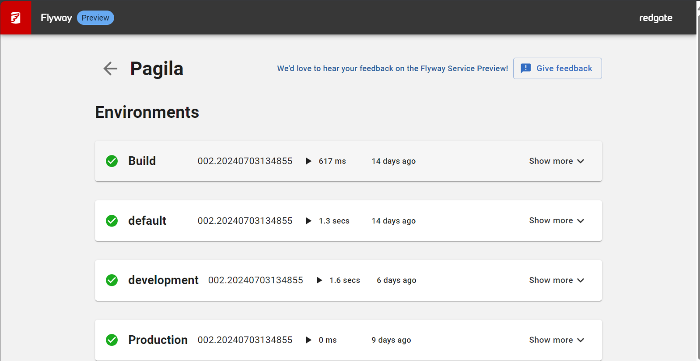
Task: Click the Build version 002.20240703134855
Action: tap(245, 161)
